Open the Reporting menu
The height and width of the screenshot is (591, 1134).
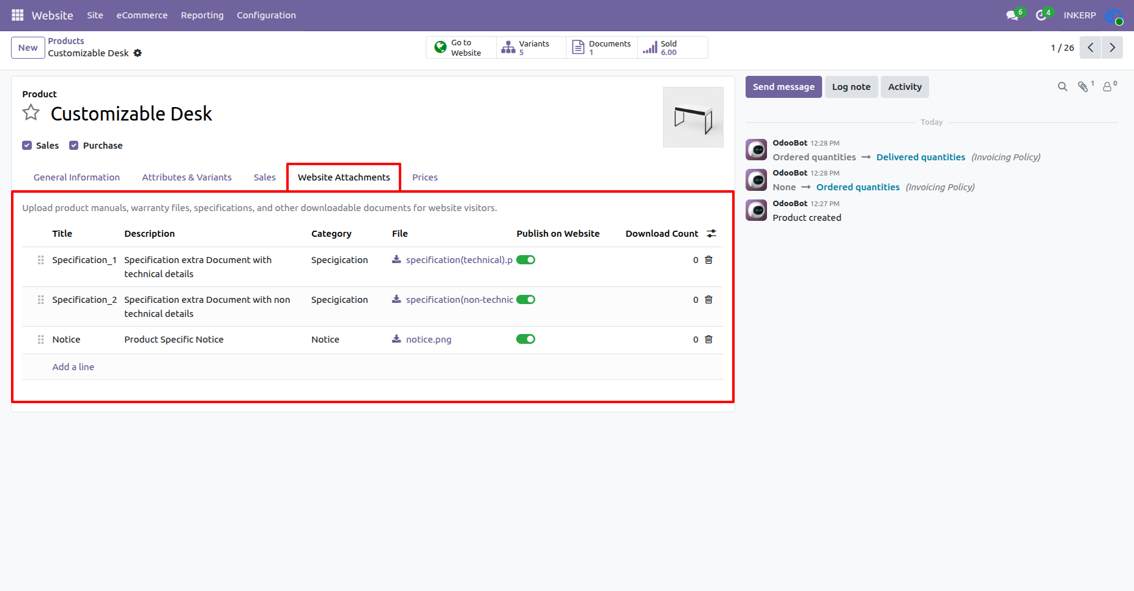(202, 15)
